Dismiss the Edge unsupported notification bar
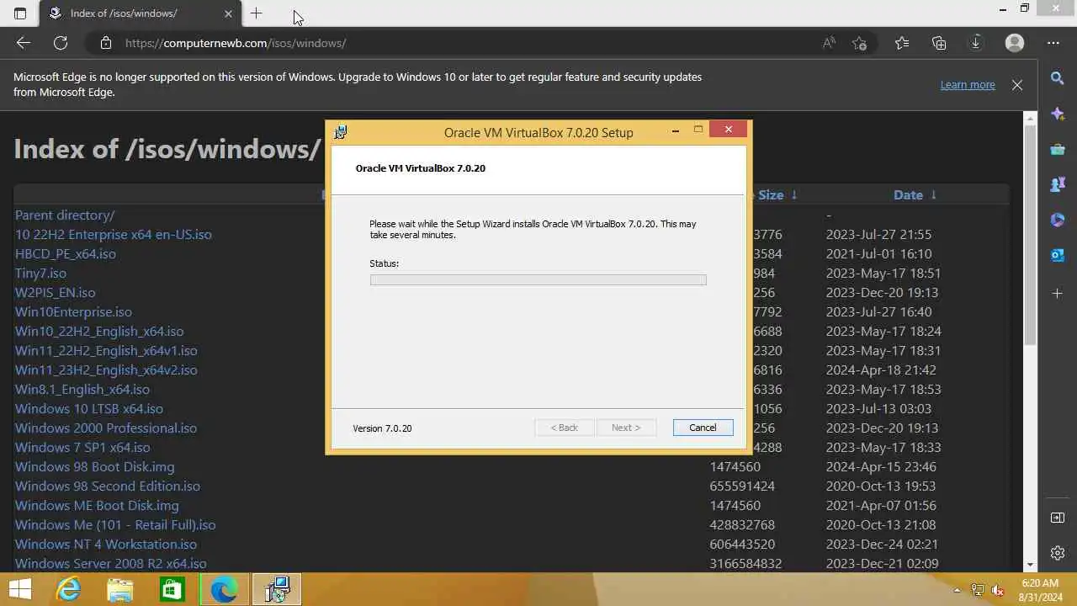The image size is (1077, 606). 1017,85
